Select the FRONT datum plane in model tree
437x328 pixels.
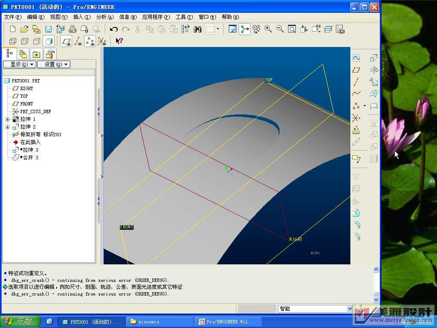tap(26, 104)
